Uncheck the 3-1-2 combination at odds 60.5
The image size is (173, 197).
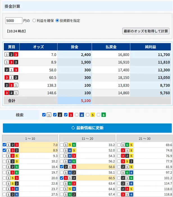62,178
